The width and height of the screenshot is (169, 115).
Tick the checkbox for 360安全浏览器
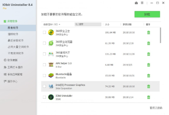(x=44, y=43)
